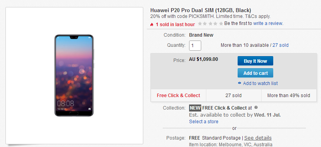Click the first review star
The width and height of the screenshot is (321, 147).
[x=200, y=24]
